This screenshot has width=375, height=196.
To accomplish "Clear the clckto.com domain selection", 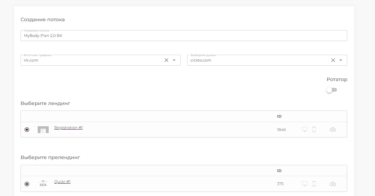I will pos(333,60).
